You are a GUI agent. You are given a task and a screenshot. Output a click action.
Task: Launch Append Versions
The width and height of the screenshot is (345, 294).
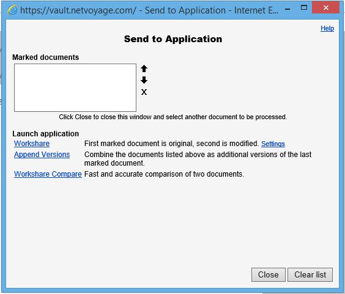point(42,155)
